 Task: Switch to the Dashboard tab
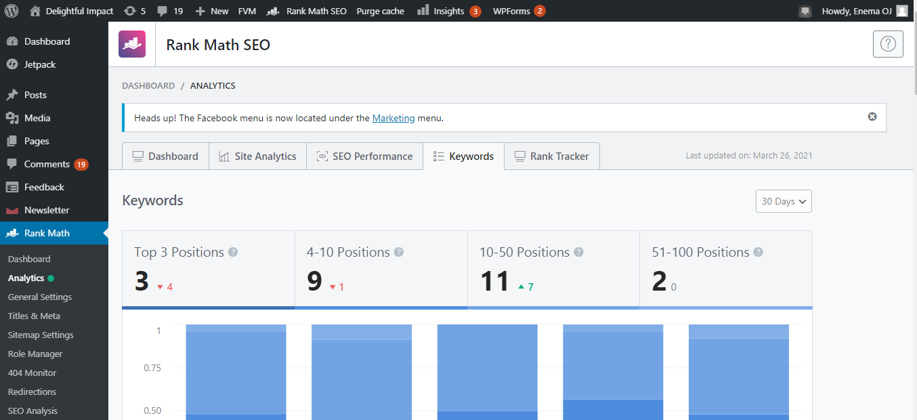pos(165,156)
